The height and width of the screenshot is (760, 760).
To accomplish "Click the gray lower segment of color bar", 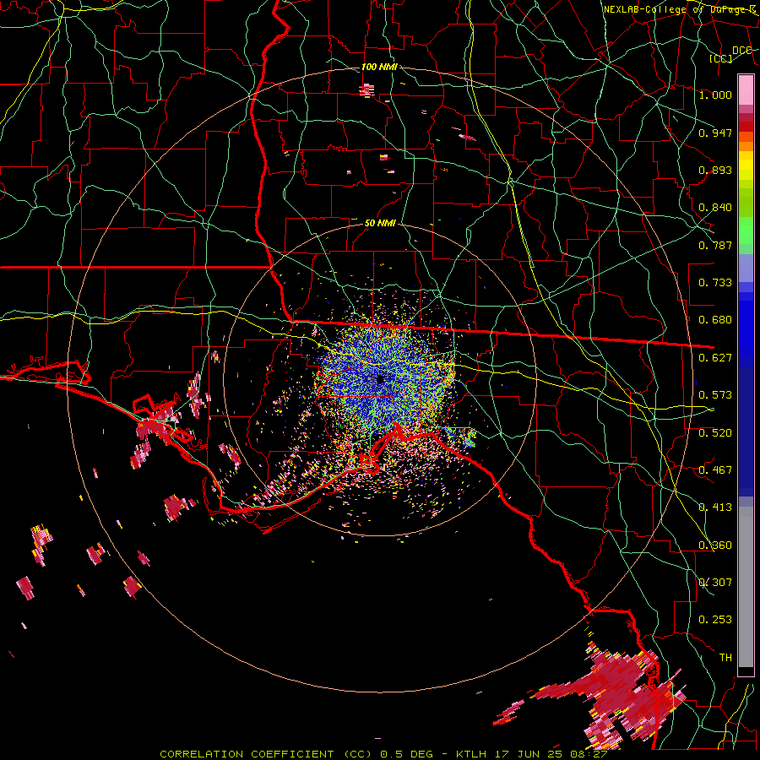I will point(746,587).
